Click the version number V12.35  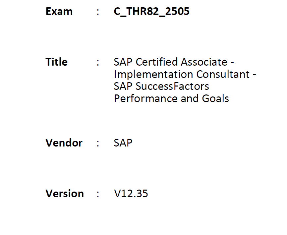[x=131, y=194]
